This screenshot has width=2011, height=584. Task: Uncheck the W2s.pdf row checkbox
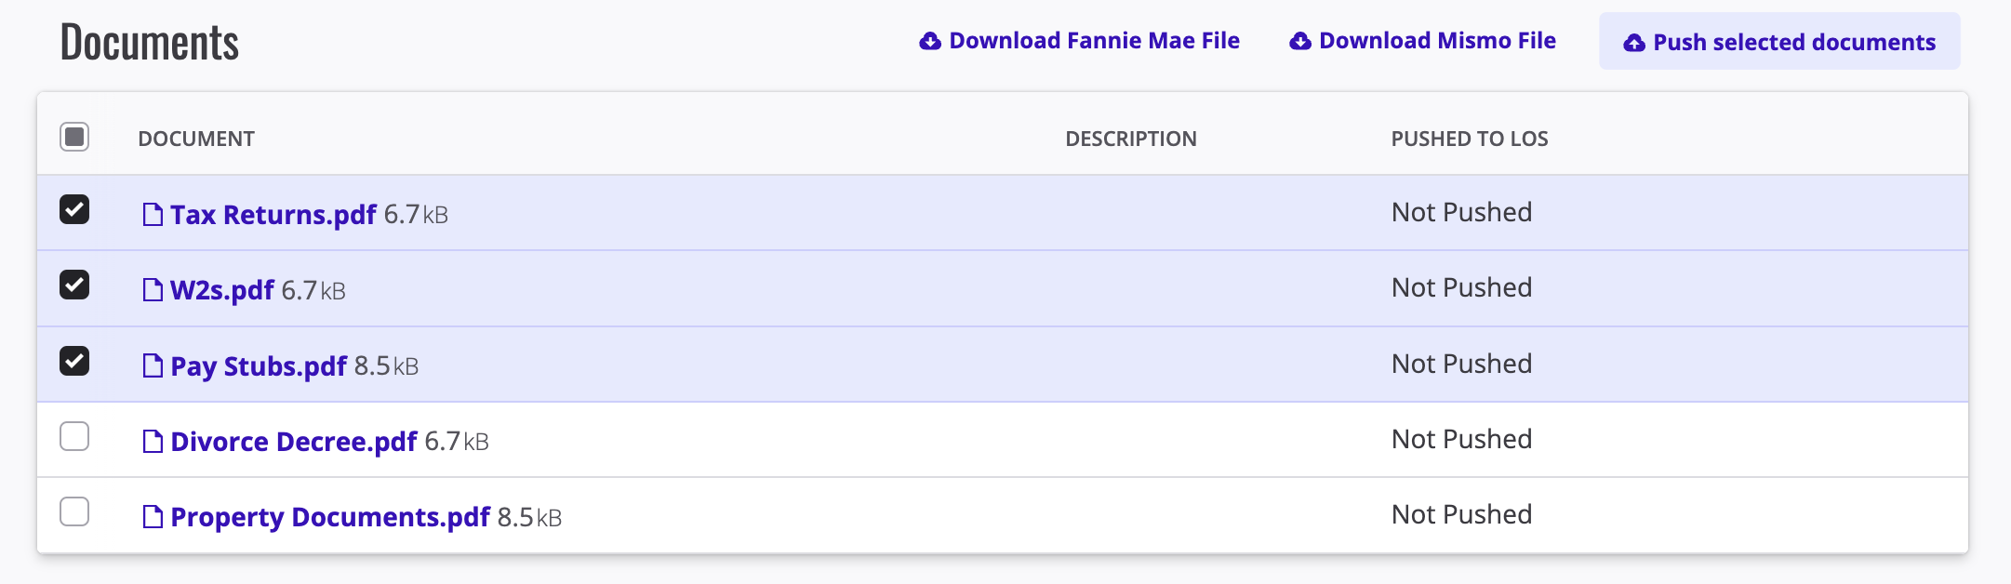(x=74, y=285)
